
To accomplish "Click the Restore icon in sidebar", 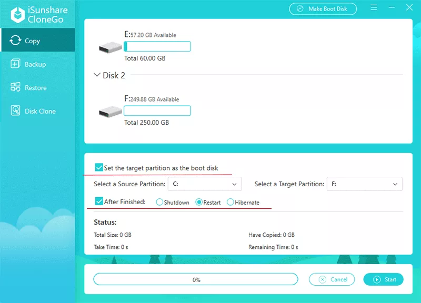I will tap(15, 88).
